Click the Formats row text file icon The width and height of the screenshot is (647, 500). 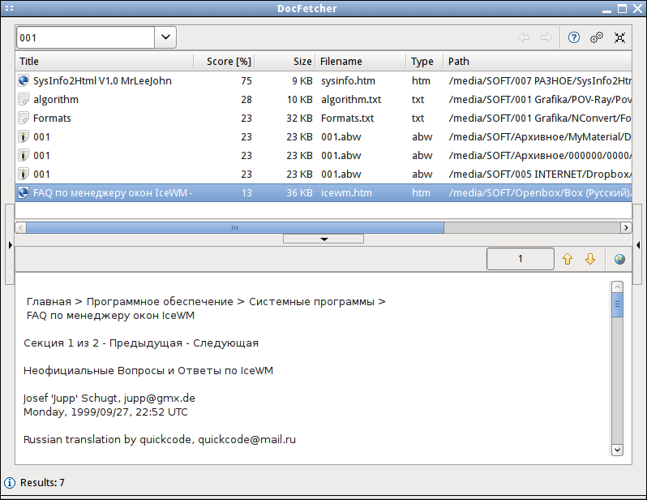click(24, 119)
